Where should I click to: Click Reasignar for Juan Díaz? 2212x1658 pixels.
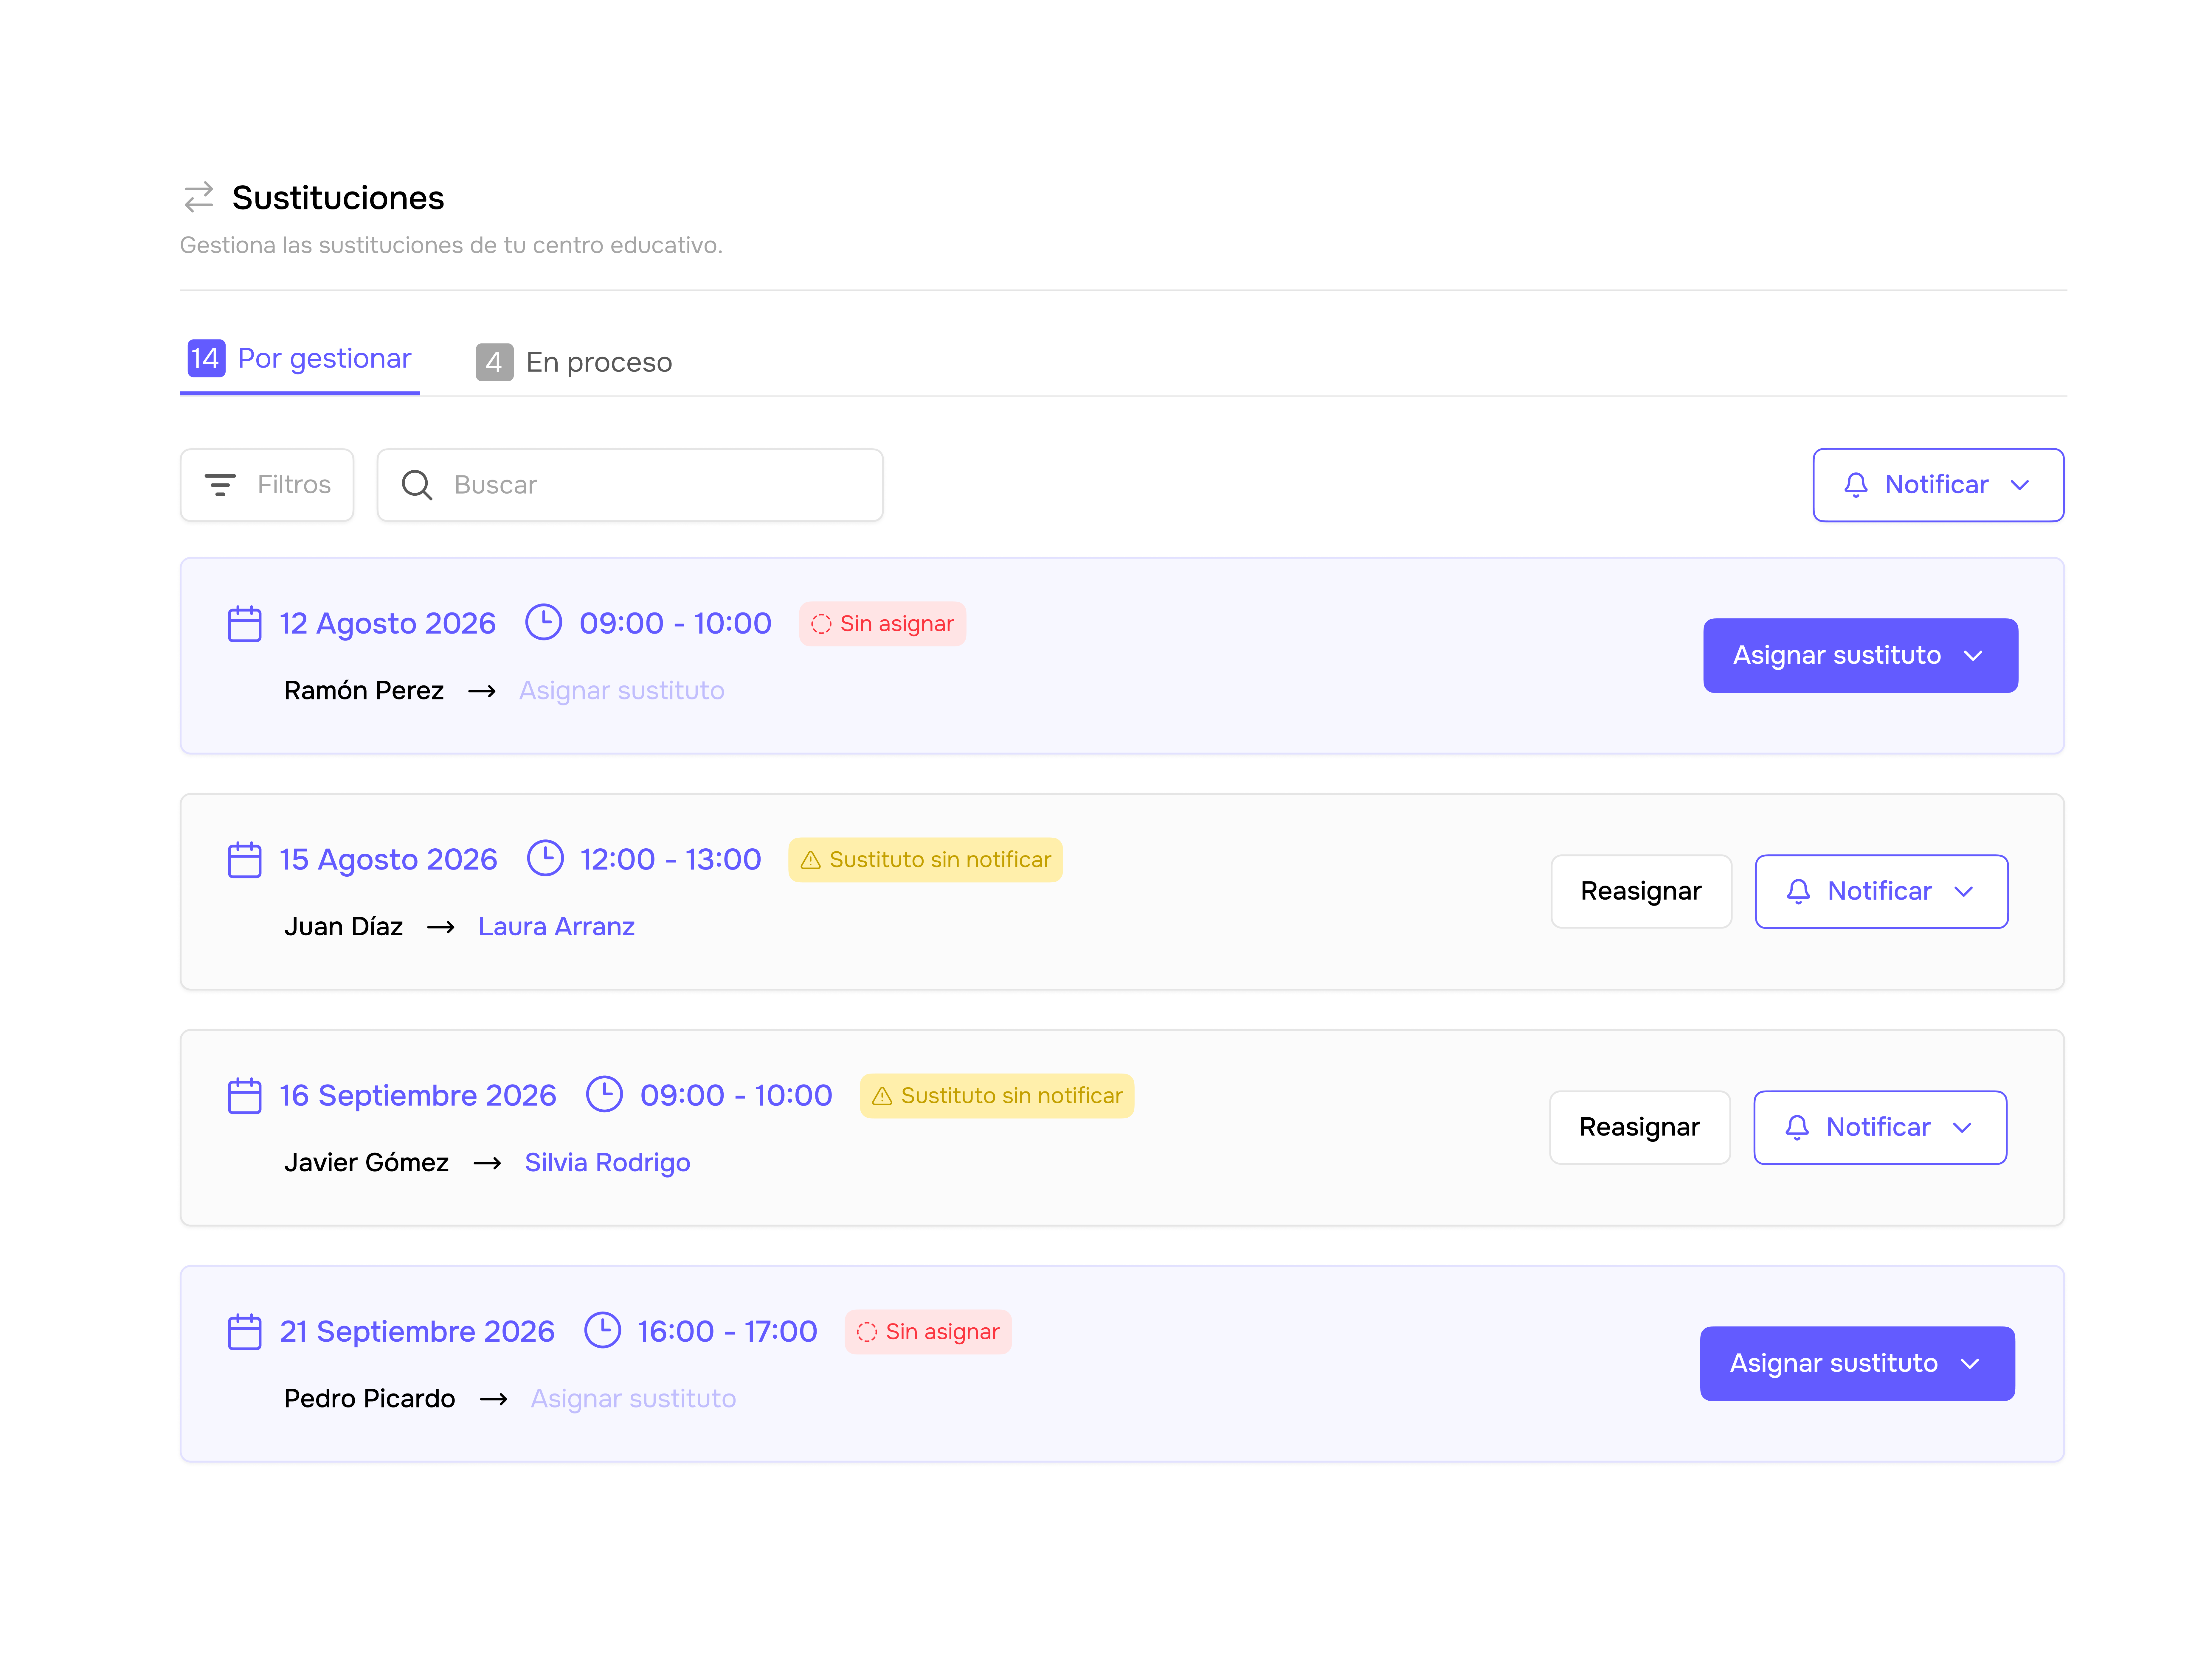pos(1641,892)
